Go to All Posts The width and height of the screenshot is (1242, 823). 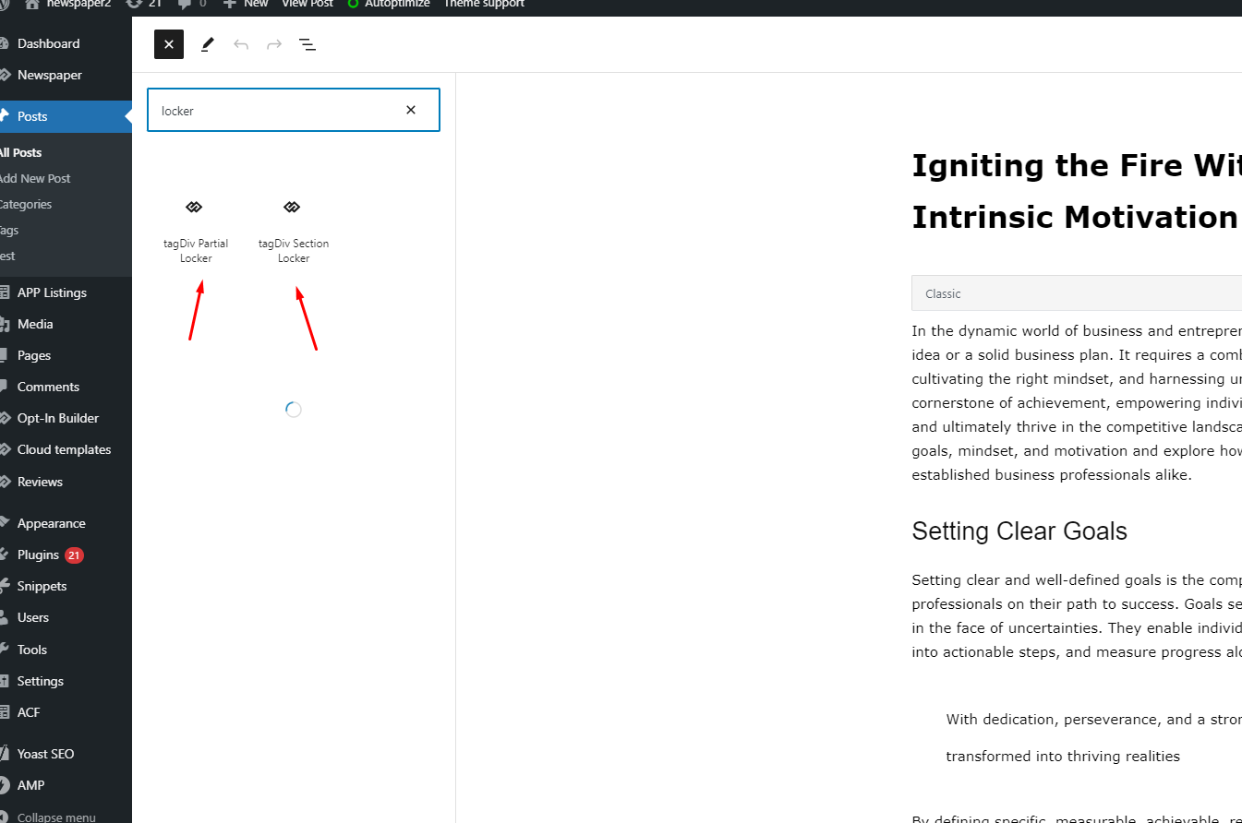pos(20,152)
